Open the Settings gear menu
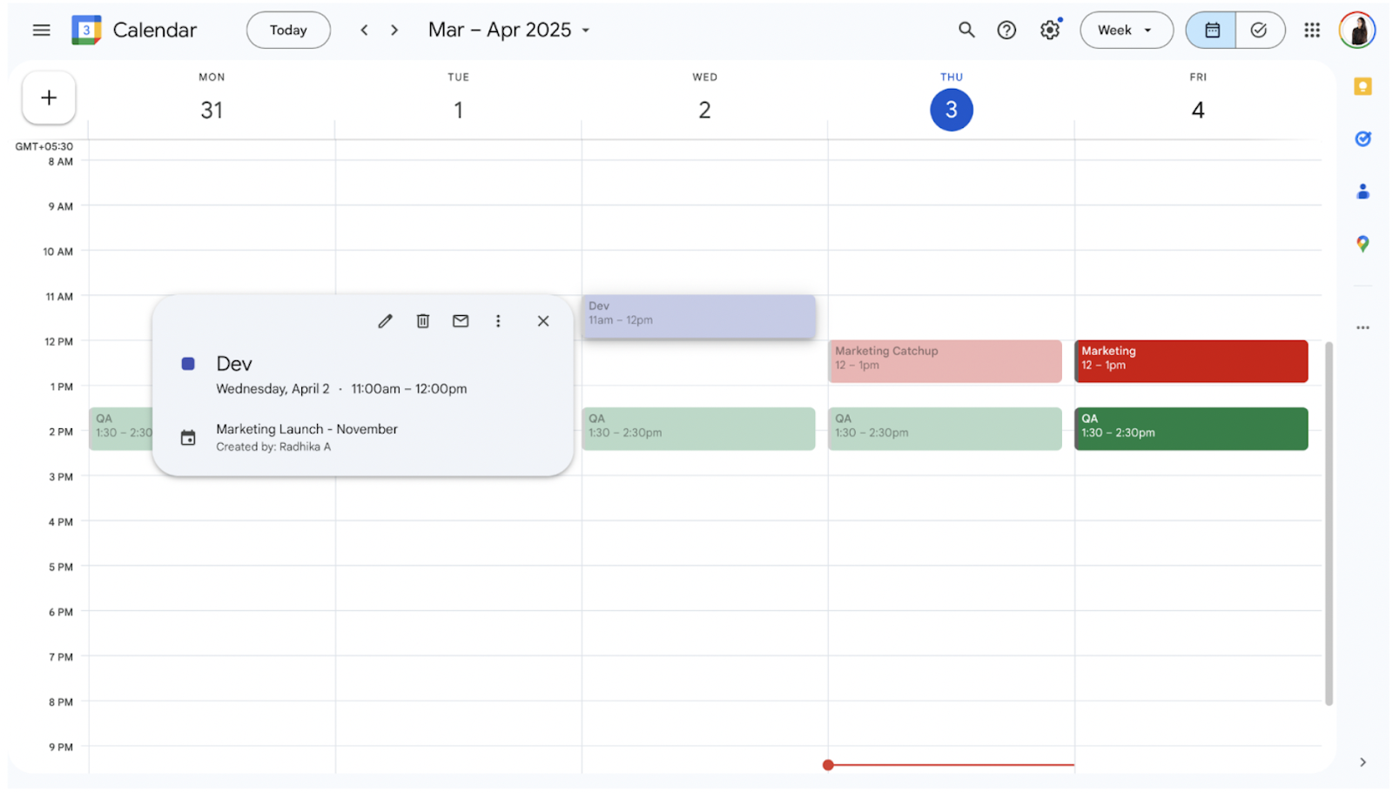The width and height of the screenshot is (1393, 793). [1050, 30]
